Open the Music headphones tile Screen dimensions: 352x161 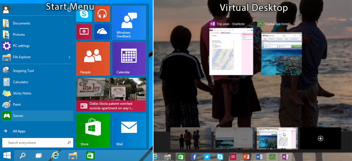pos(102,14)
